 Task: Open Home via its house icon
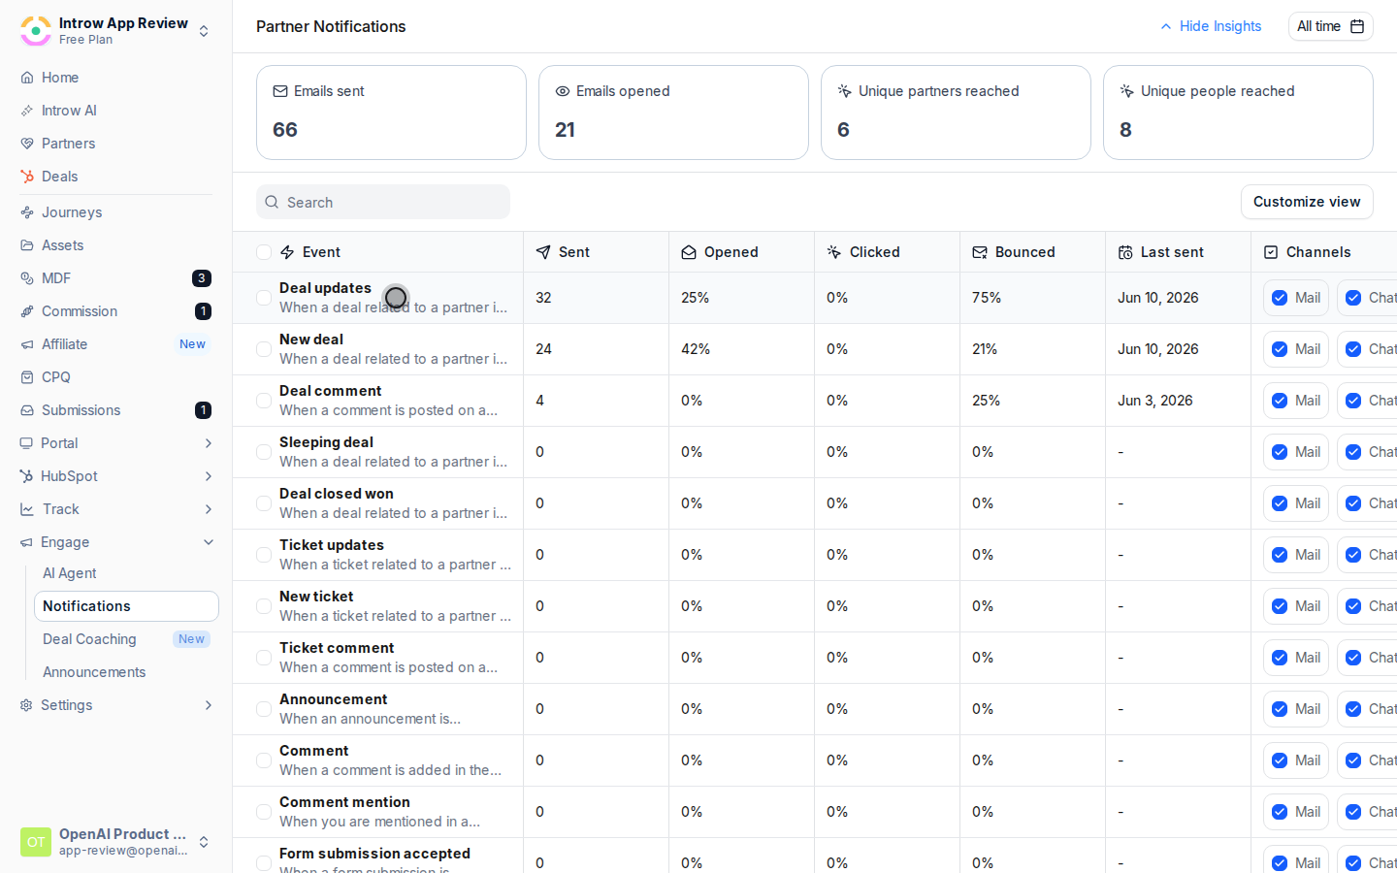[27, 78]
